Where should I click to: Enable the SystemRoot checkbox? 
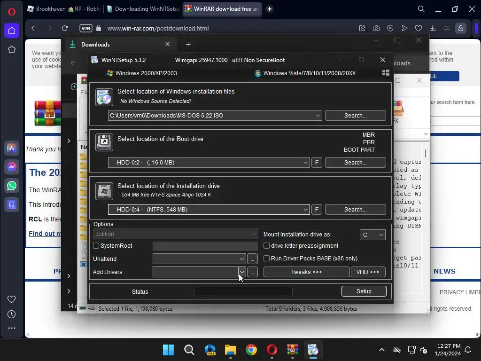(96, 245)
